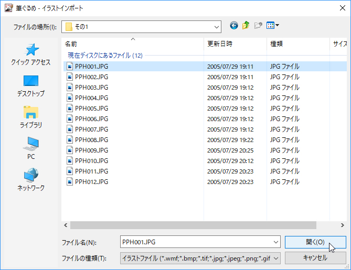
Task: Click the Cancel (キャンセル) button
Action: click(315, 258)
